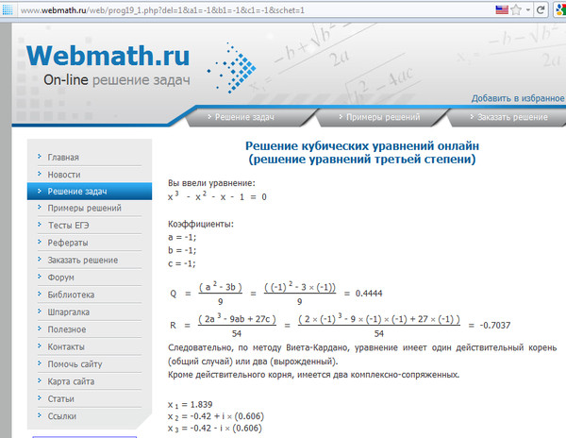The image size is (566, 438).
Task: Open 'Примеры решений' sidebar item
Action: [x=85, y=209]
